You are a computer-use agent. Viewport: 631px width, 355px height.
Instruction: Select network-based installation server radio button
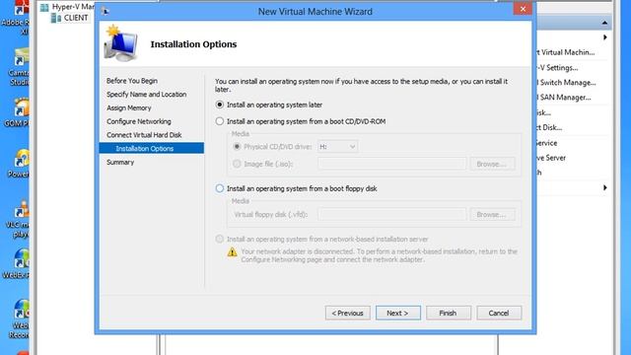pos(219,239)
